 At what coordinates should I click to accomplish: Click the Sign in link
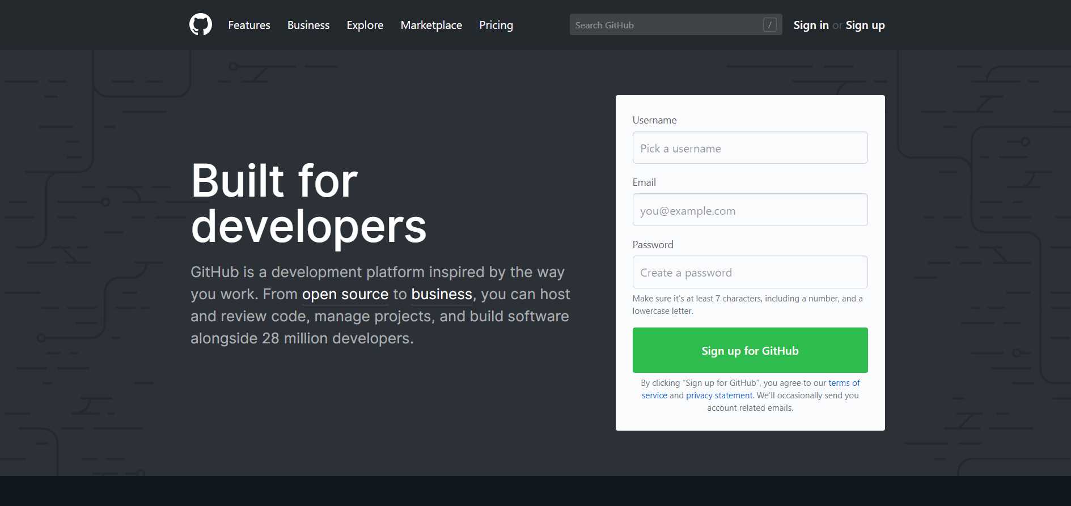811,25
